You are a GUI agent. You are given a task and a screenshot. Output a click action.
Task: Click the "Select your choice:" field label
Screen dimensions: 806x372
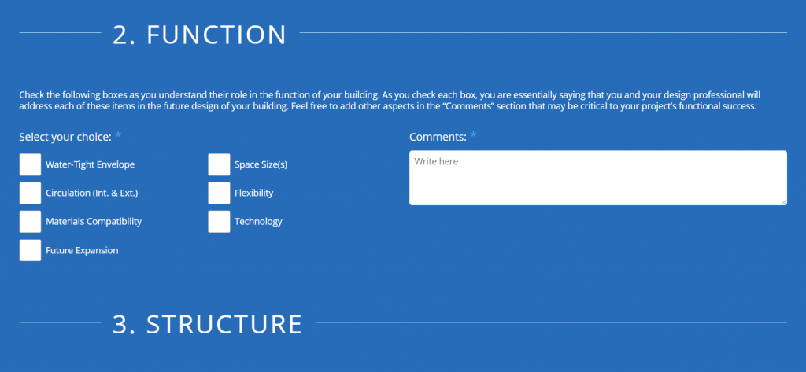pyautogui.click(x=65, y=137)
